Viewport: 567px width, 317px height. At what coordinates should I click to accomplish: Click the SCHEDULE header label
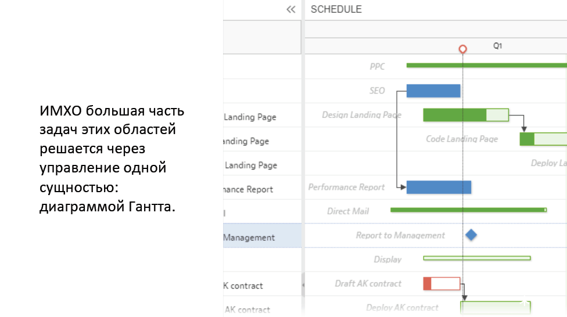336,9
